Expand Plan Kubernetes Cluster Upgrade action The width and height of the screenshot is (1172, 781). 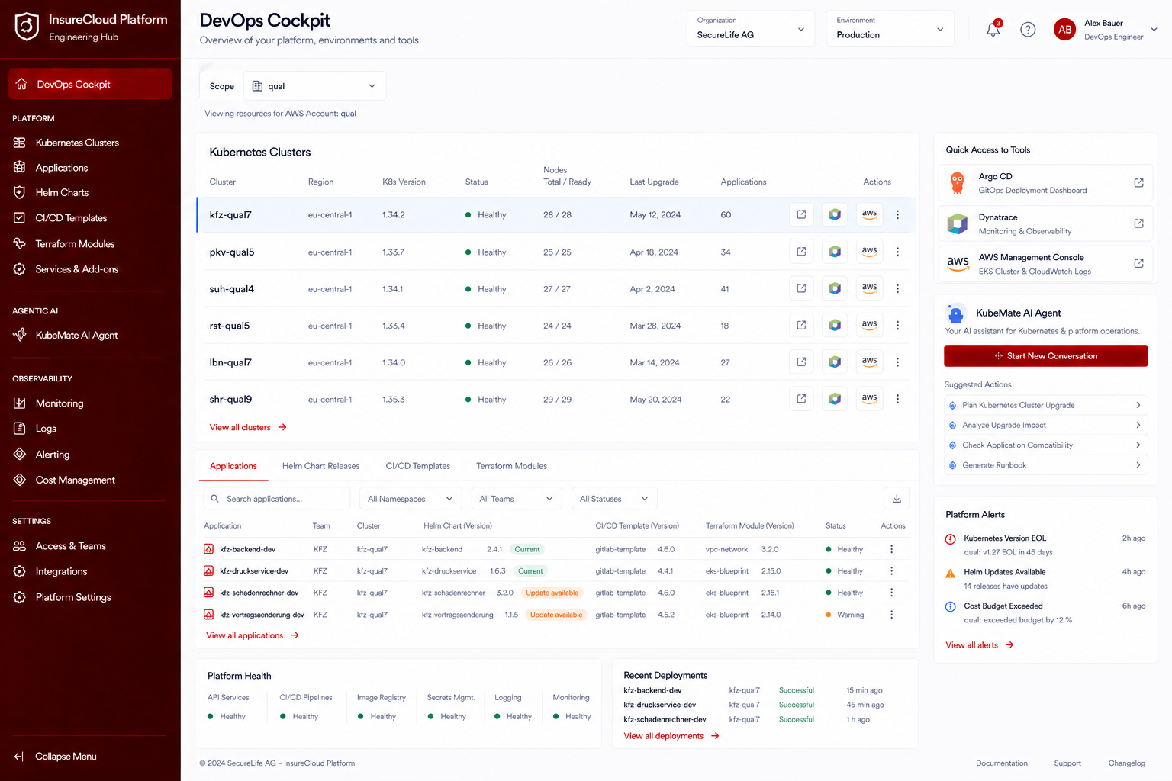pos(1046,405)
